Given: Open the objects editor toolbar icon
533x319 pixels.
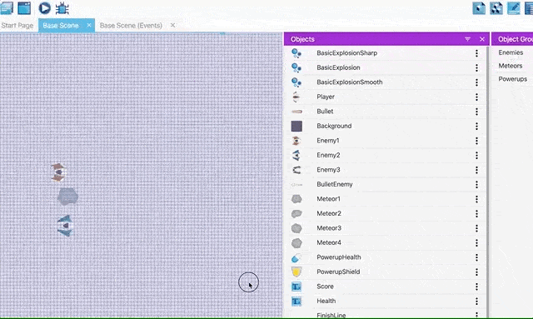Looking at the screenshot, I should [x=479, y=7].
